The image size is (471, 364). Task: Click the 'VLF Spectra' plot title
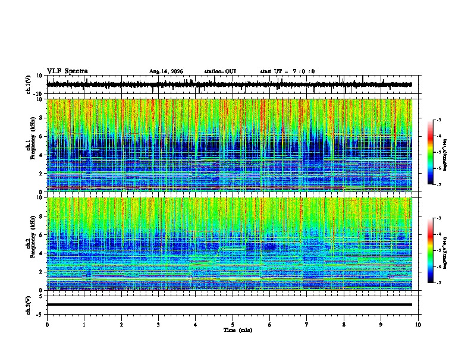click(x=67, y=71)
